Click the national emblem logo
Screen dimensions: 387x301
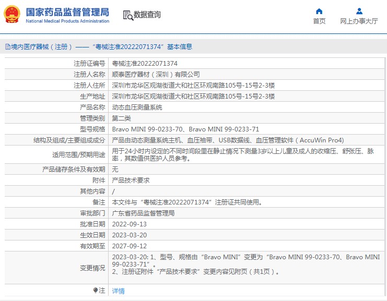click(x=12, y=14)
